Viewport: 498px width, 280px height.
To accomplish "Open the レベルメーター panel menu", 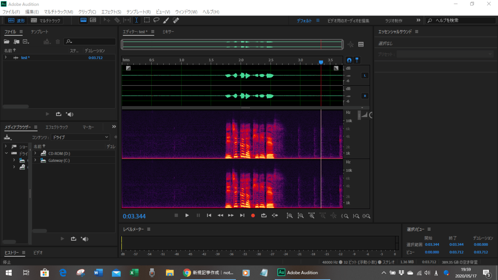I will click(149, 229).
